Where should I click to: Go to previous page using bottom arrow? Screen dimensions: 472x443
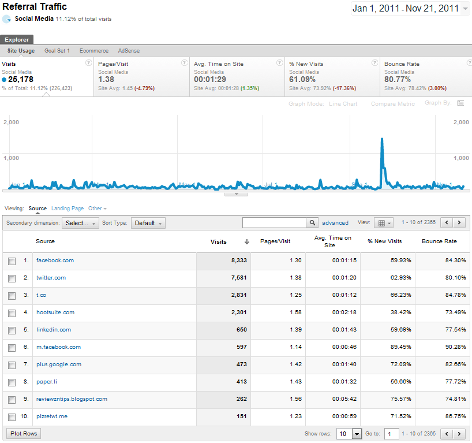coord(447,434)
